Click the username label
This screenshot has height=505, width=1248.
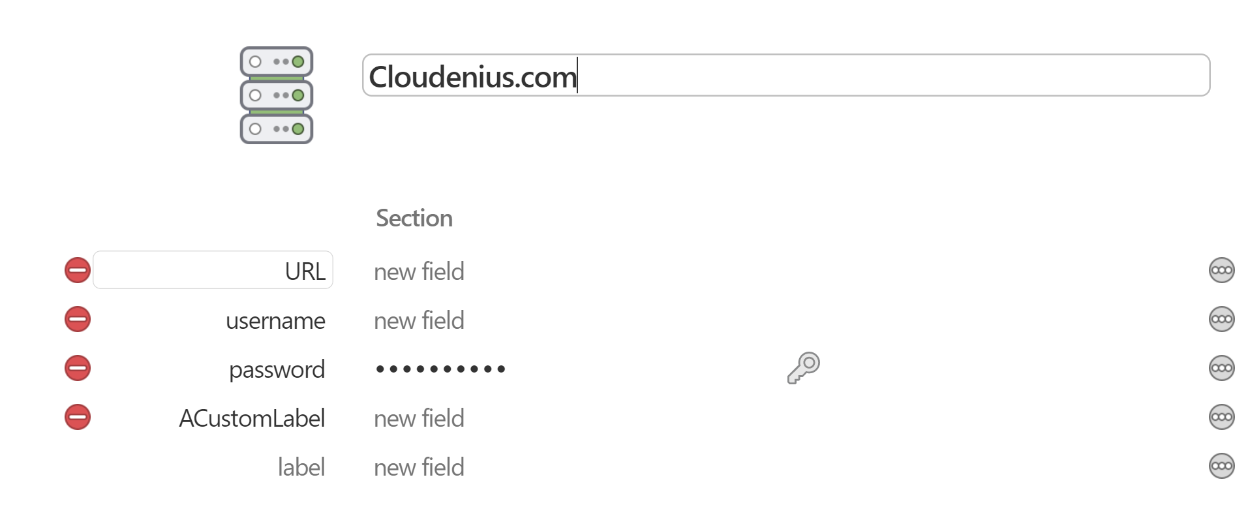coord(275,320)
